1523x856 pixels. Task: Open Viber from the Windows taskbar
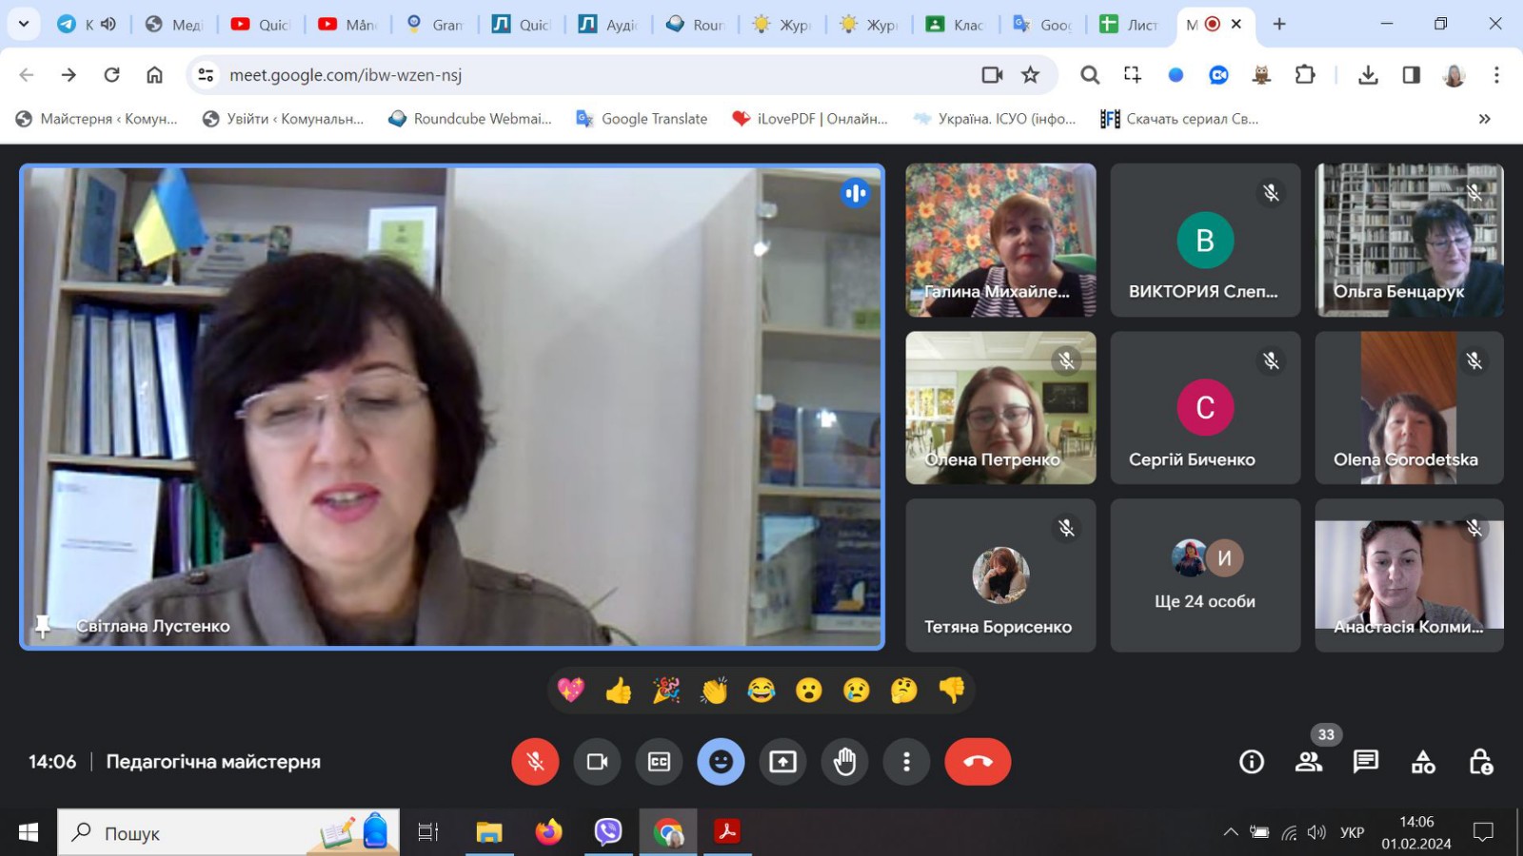tap(607, 832)
